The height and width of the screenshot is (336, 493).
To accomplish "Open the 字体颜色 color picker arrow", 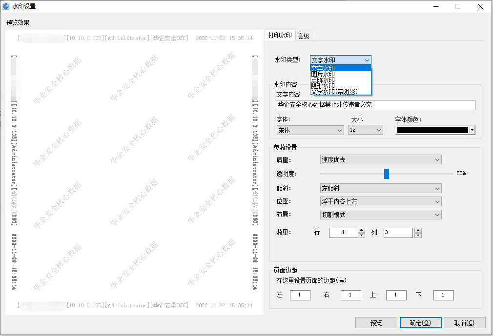I will click(472, 130).
